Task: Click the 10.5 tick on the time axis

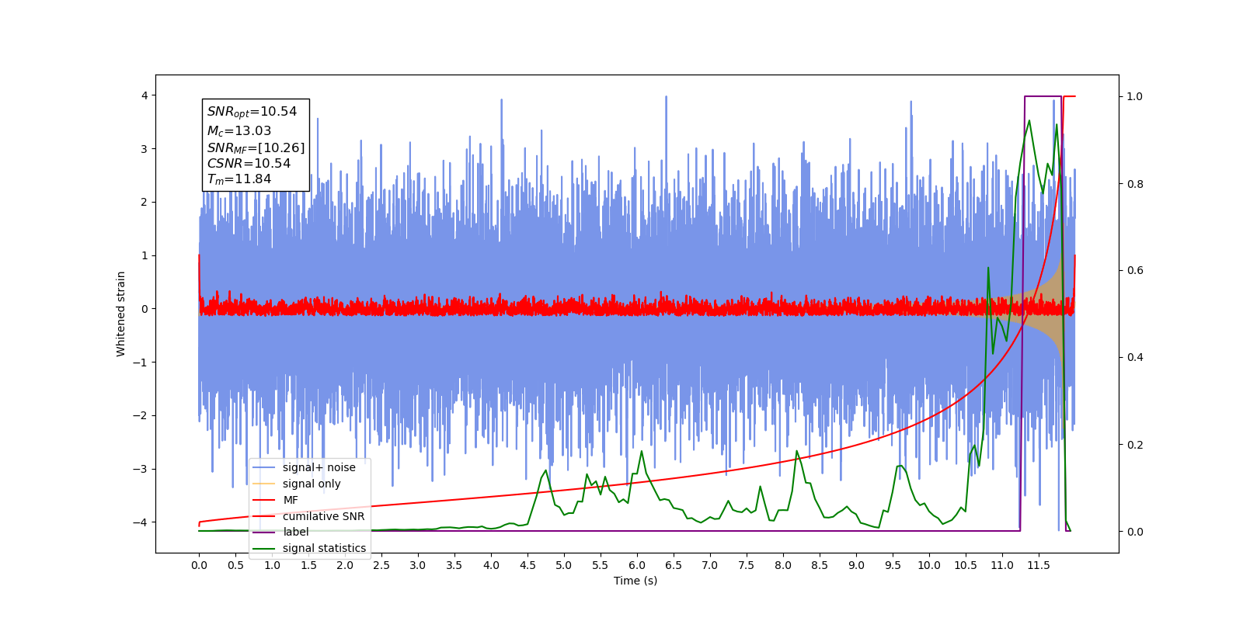Action: click(x=966, y=565)
